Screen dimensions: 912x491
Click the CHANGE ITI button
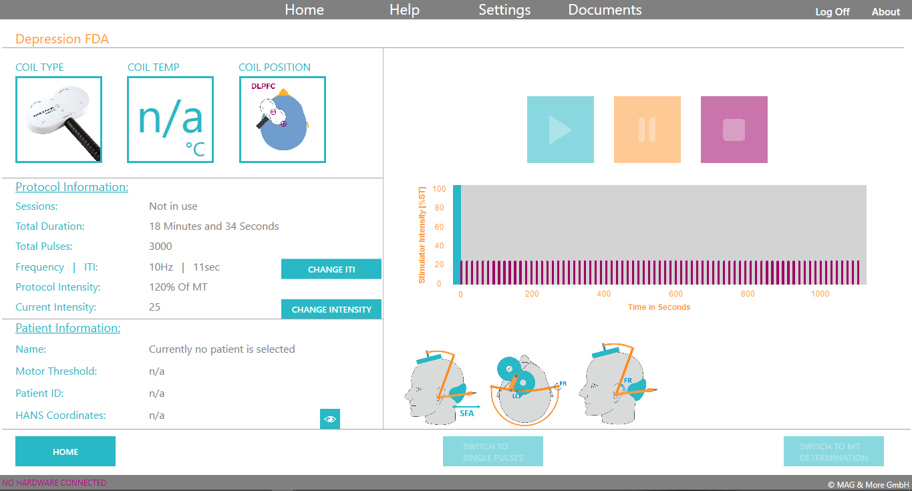pyautogui.click(x=331, y=269)
